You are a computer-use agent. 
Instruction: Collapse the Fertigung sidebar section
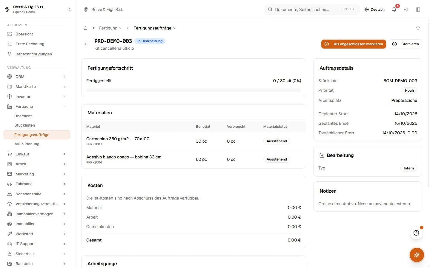coord(36,107)
